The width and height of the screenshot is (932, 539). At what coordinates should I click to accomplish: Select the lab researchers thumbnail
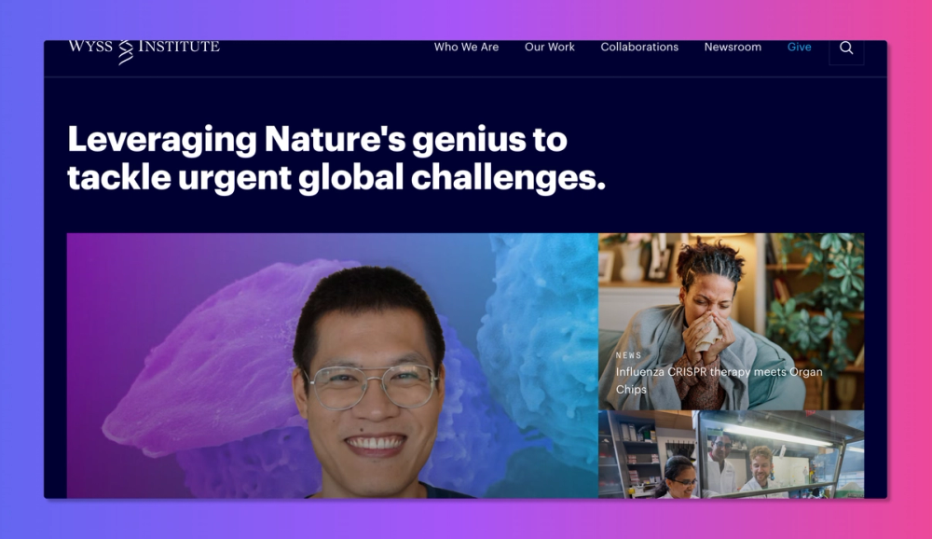point(731,454)
